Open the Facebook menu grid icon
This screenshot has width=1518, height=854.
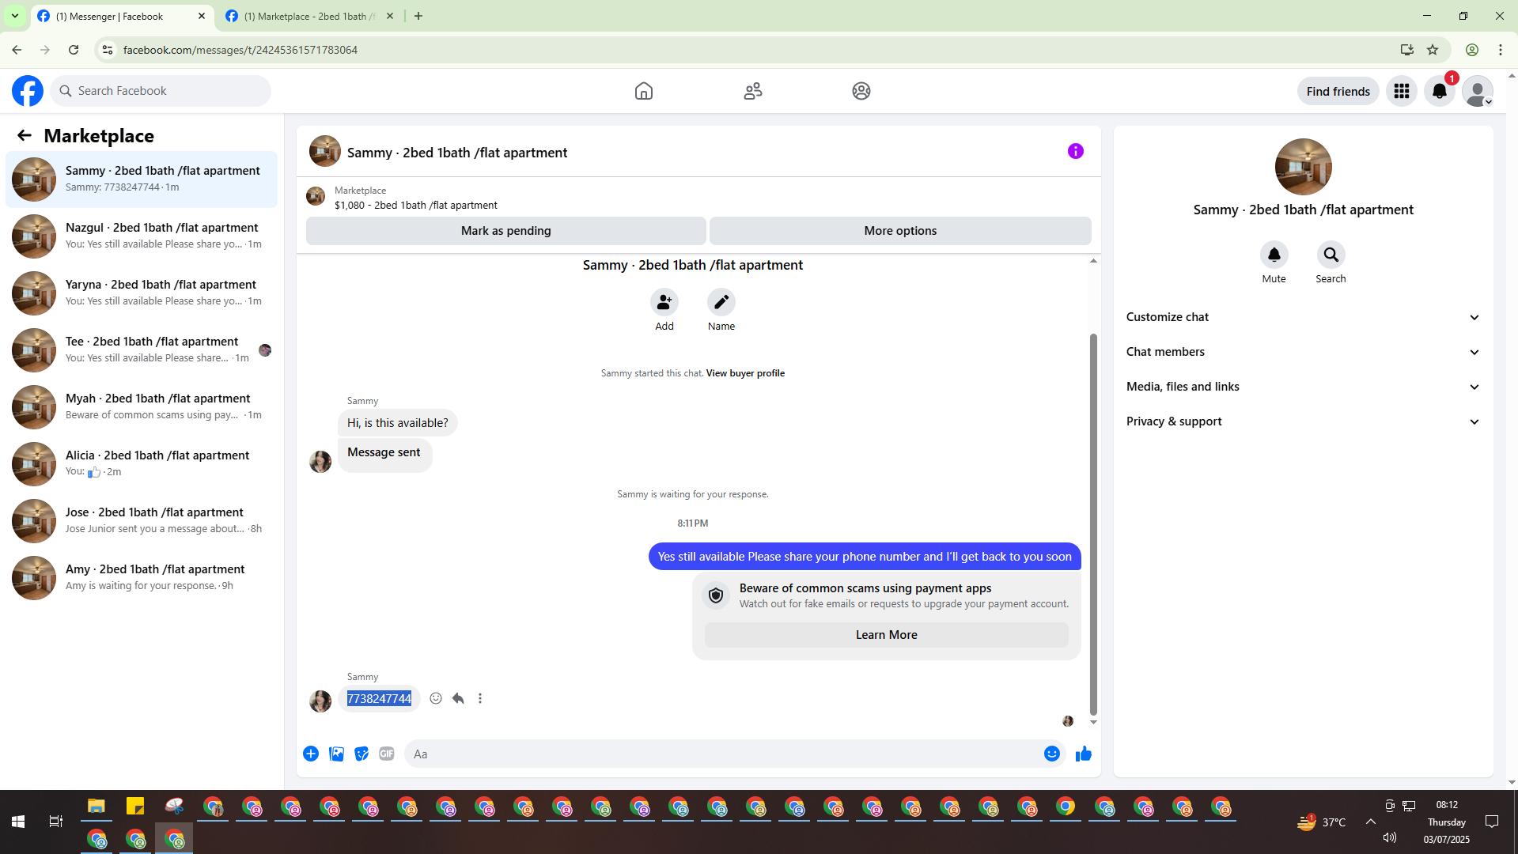coord(1402,91)
